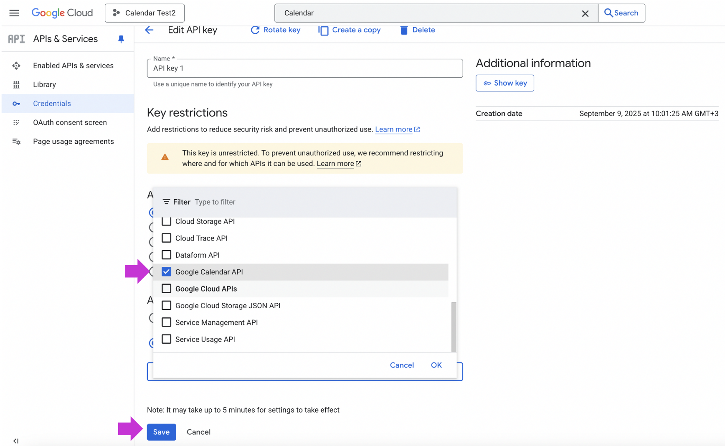Viewport: 725px width, 446px height.
Task: Click the magnifier icon on the Search button
Action: click(x=608, y=13)
